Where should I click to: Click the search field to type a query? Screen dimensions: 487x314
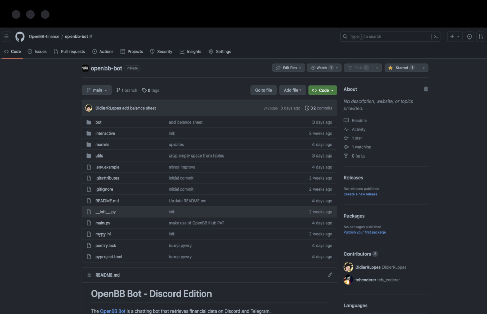(386, 36)
